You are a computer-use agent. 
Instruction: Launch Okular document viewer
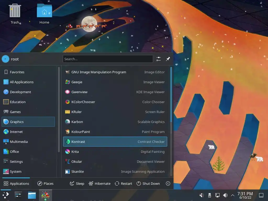[115, 161]
